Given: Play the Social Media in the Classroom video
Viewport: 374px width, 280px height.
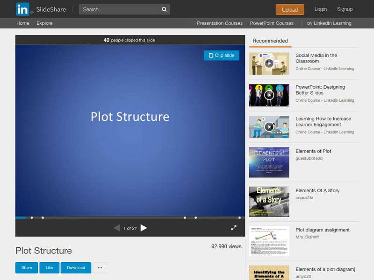Looking at the screenshot, I should point(269,63).
